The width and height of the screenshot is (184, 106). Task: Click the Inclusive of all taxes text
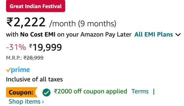[34, 79]
